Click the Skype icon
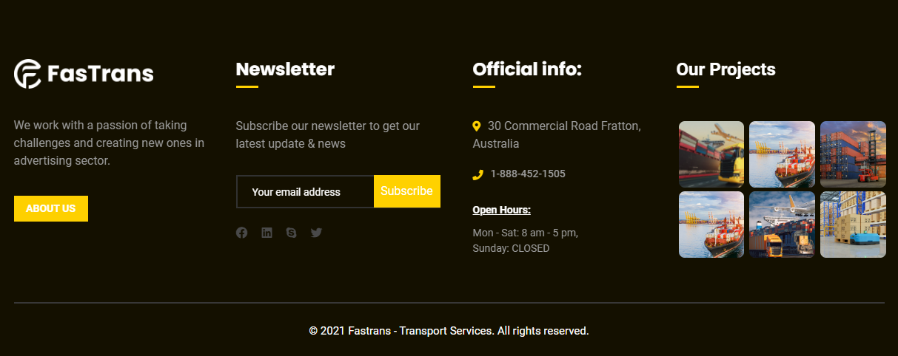898x356 pixels. 291,233
